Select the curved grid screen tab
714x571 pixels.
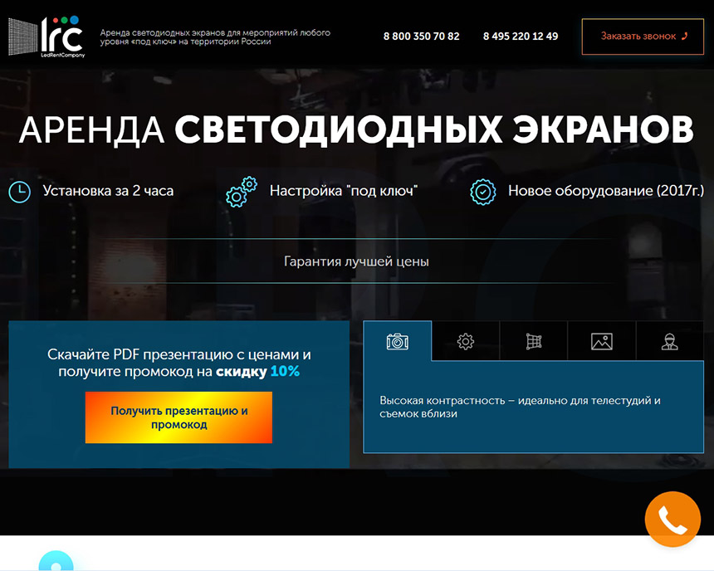[534, 341]
